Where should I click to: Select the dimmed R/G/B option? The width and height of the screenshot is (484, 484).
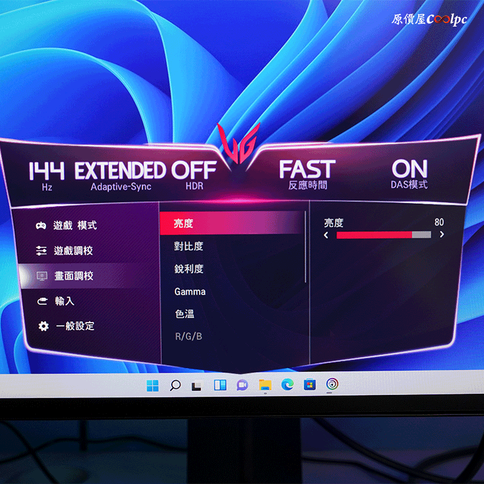point(189,336)
